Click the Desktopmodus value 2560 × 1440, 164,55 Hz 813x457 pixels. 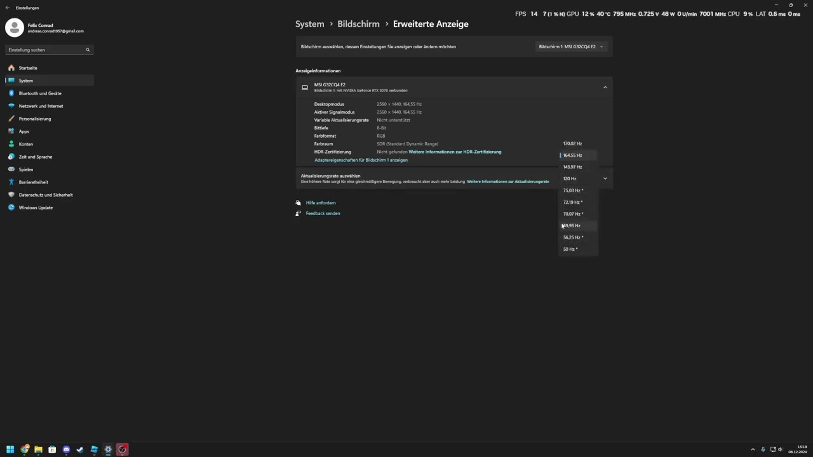click(399, 104)
